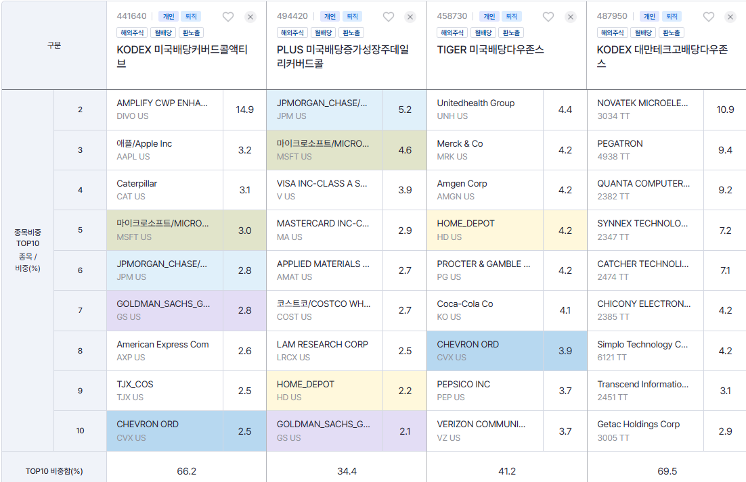Select PEGATRON 4938 TT holding

click(645, 150)
